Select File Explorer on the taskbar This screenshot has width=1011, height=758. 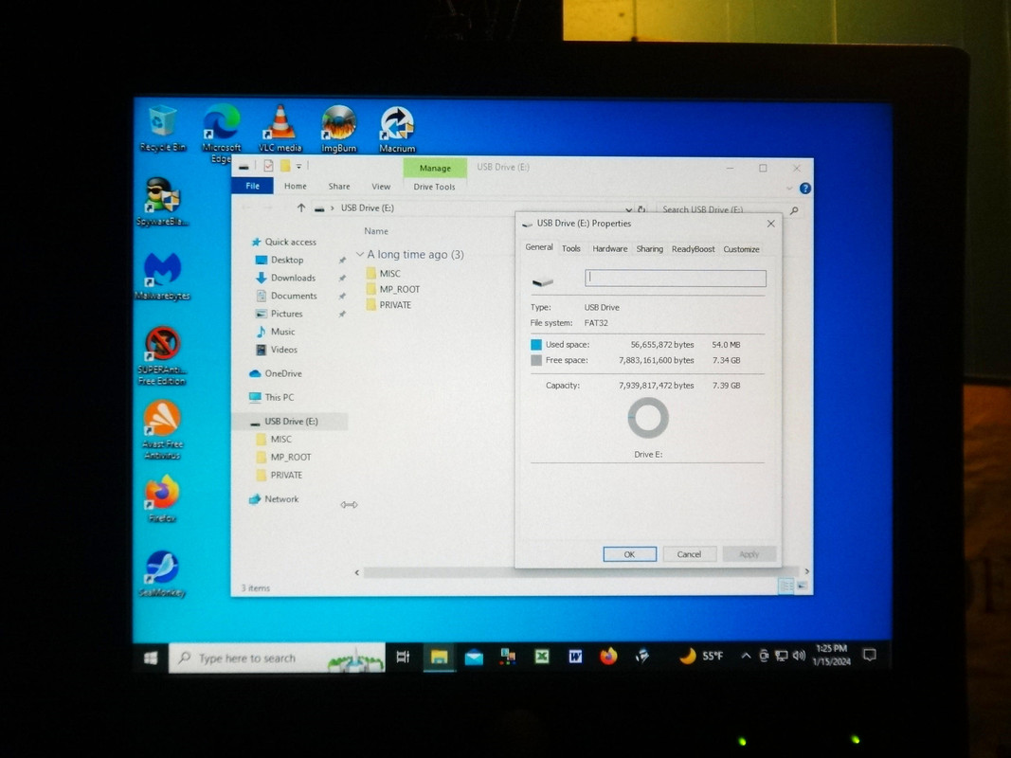click(x=439, y=657)
